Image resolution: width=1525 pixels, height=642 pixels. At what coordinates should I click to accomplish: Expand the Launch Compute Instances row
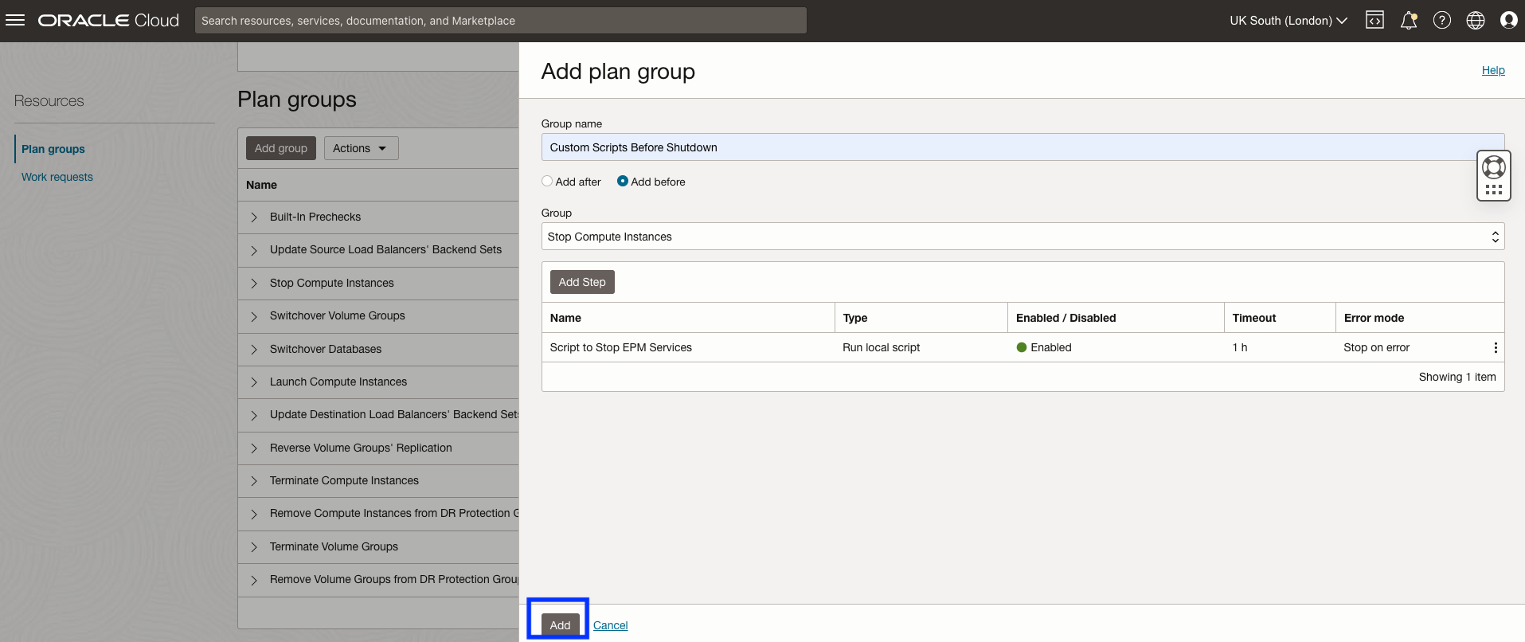pyautogui.click(x=254, y=382)
